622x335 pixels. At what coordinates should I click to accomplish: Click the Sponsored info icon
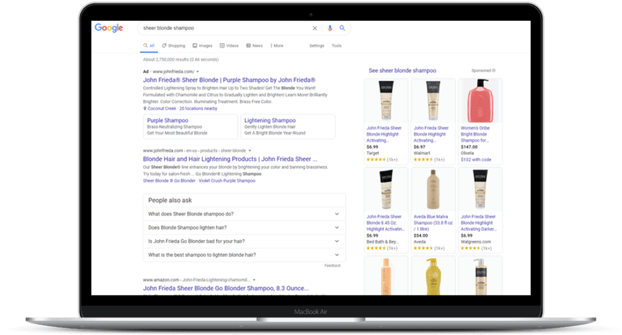click(494, 70)
